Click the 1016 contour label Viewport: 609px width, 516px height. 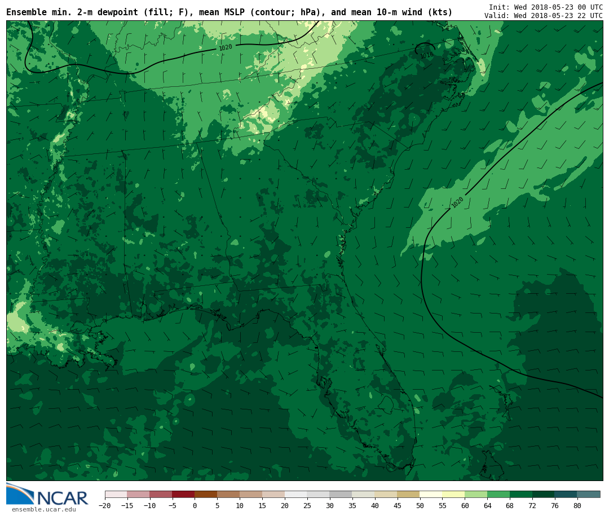pyautogui.click(x=426, y=55)
